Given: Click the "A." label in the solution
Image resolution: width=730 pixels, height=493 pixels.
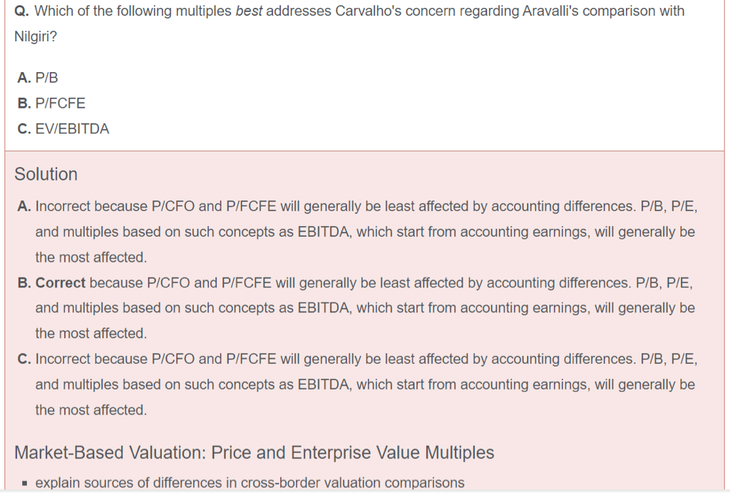Looking at the screenshot, I should 24,206.
